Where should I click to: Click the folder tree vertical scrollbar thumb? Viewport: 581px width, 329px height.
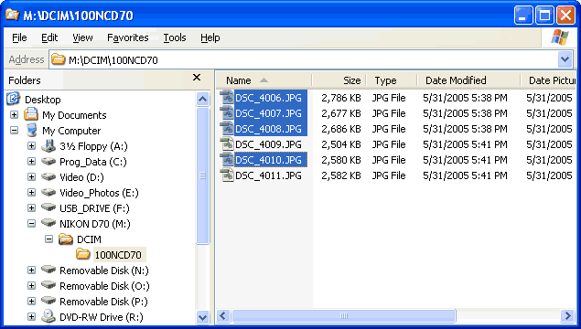(x=203, y=175)
